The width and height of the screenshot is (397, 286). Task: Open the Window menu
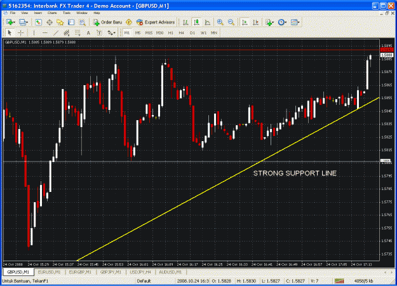tap(82, 13)
